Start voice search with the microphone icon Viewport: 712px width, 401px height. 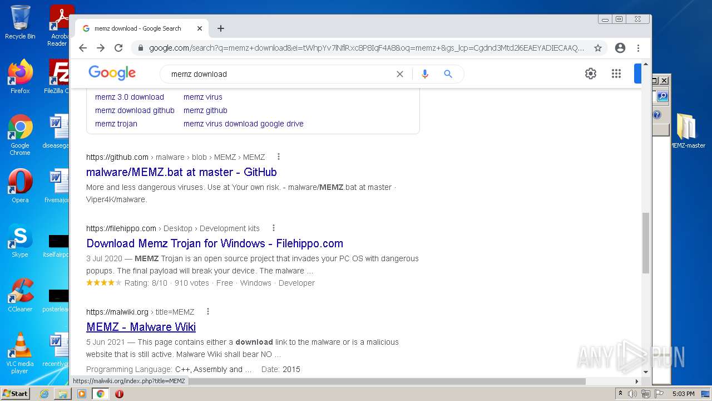[425, 74]
